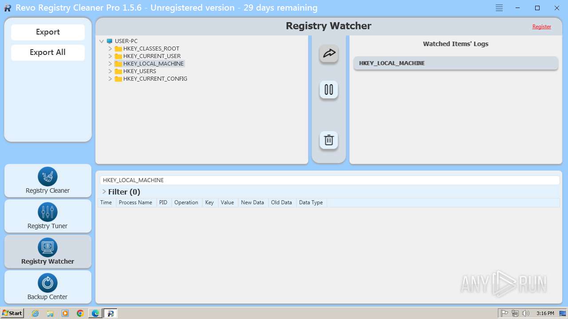
Task: Select HKEY_LOCAL_MACHINE in watched logs
Action: click(x=456, y=63)
